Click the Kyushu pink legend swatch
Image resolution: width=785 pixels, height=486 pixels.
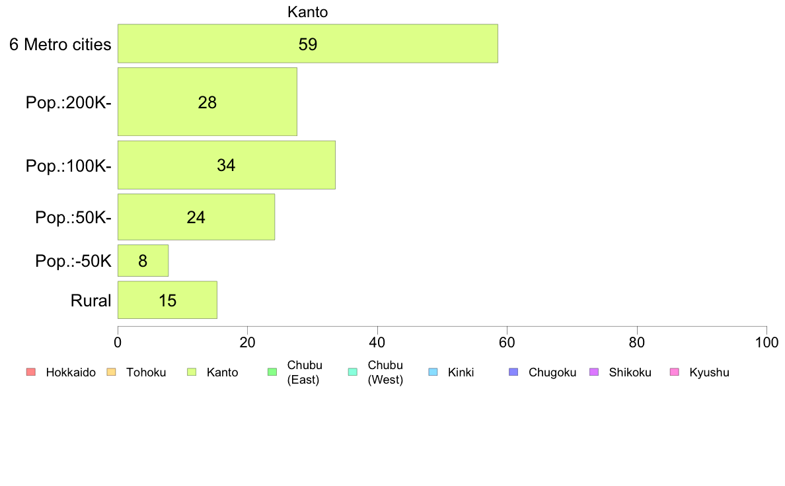[675, 372]
